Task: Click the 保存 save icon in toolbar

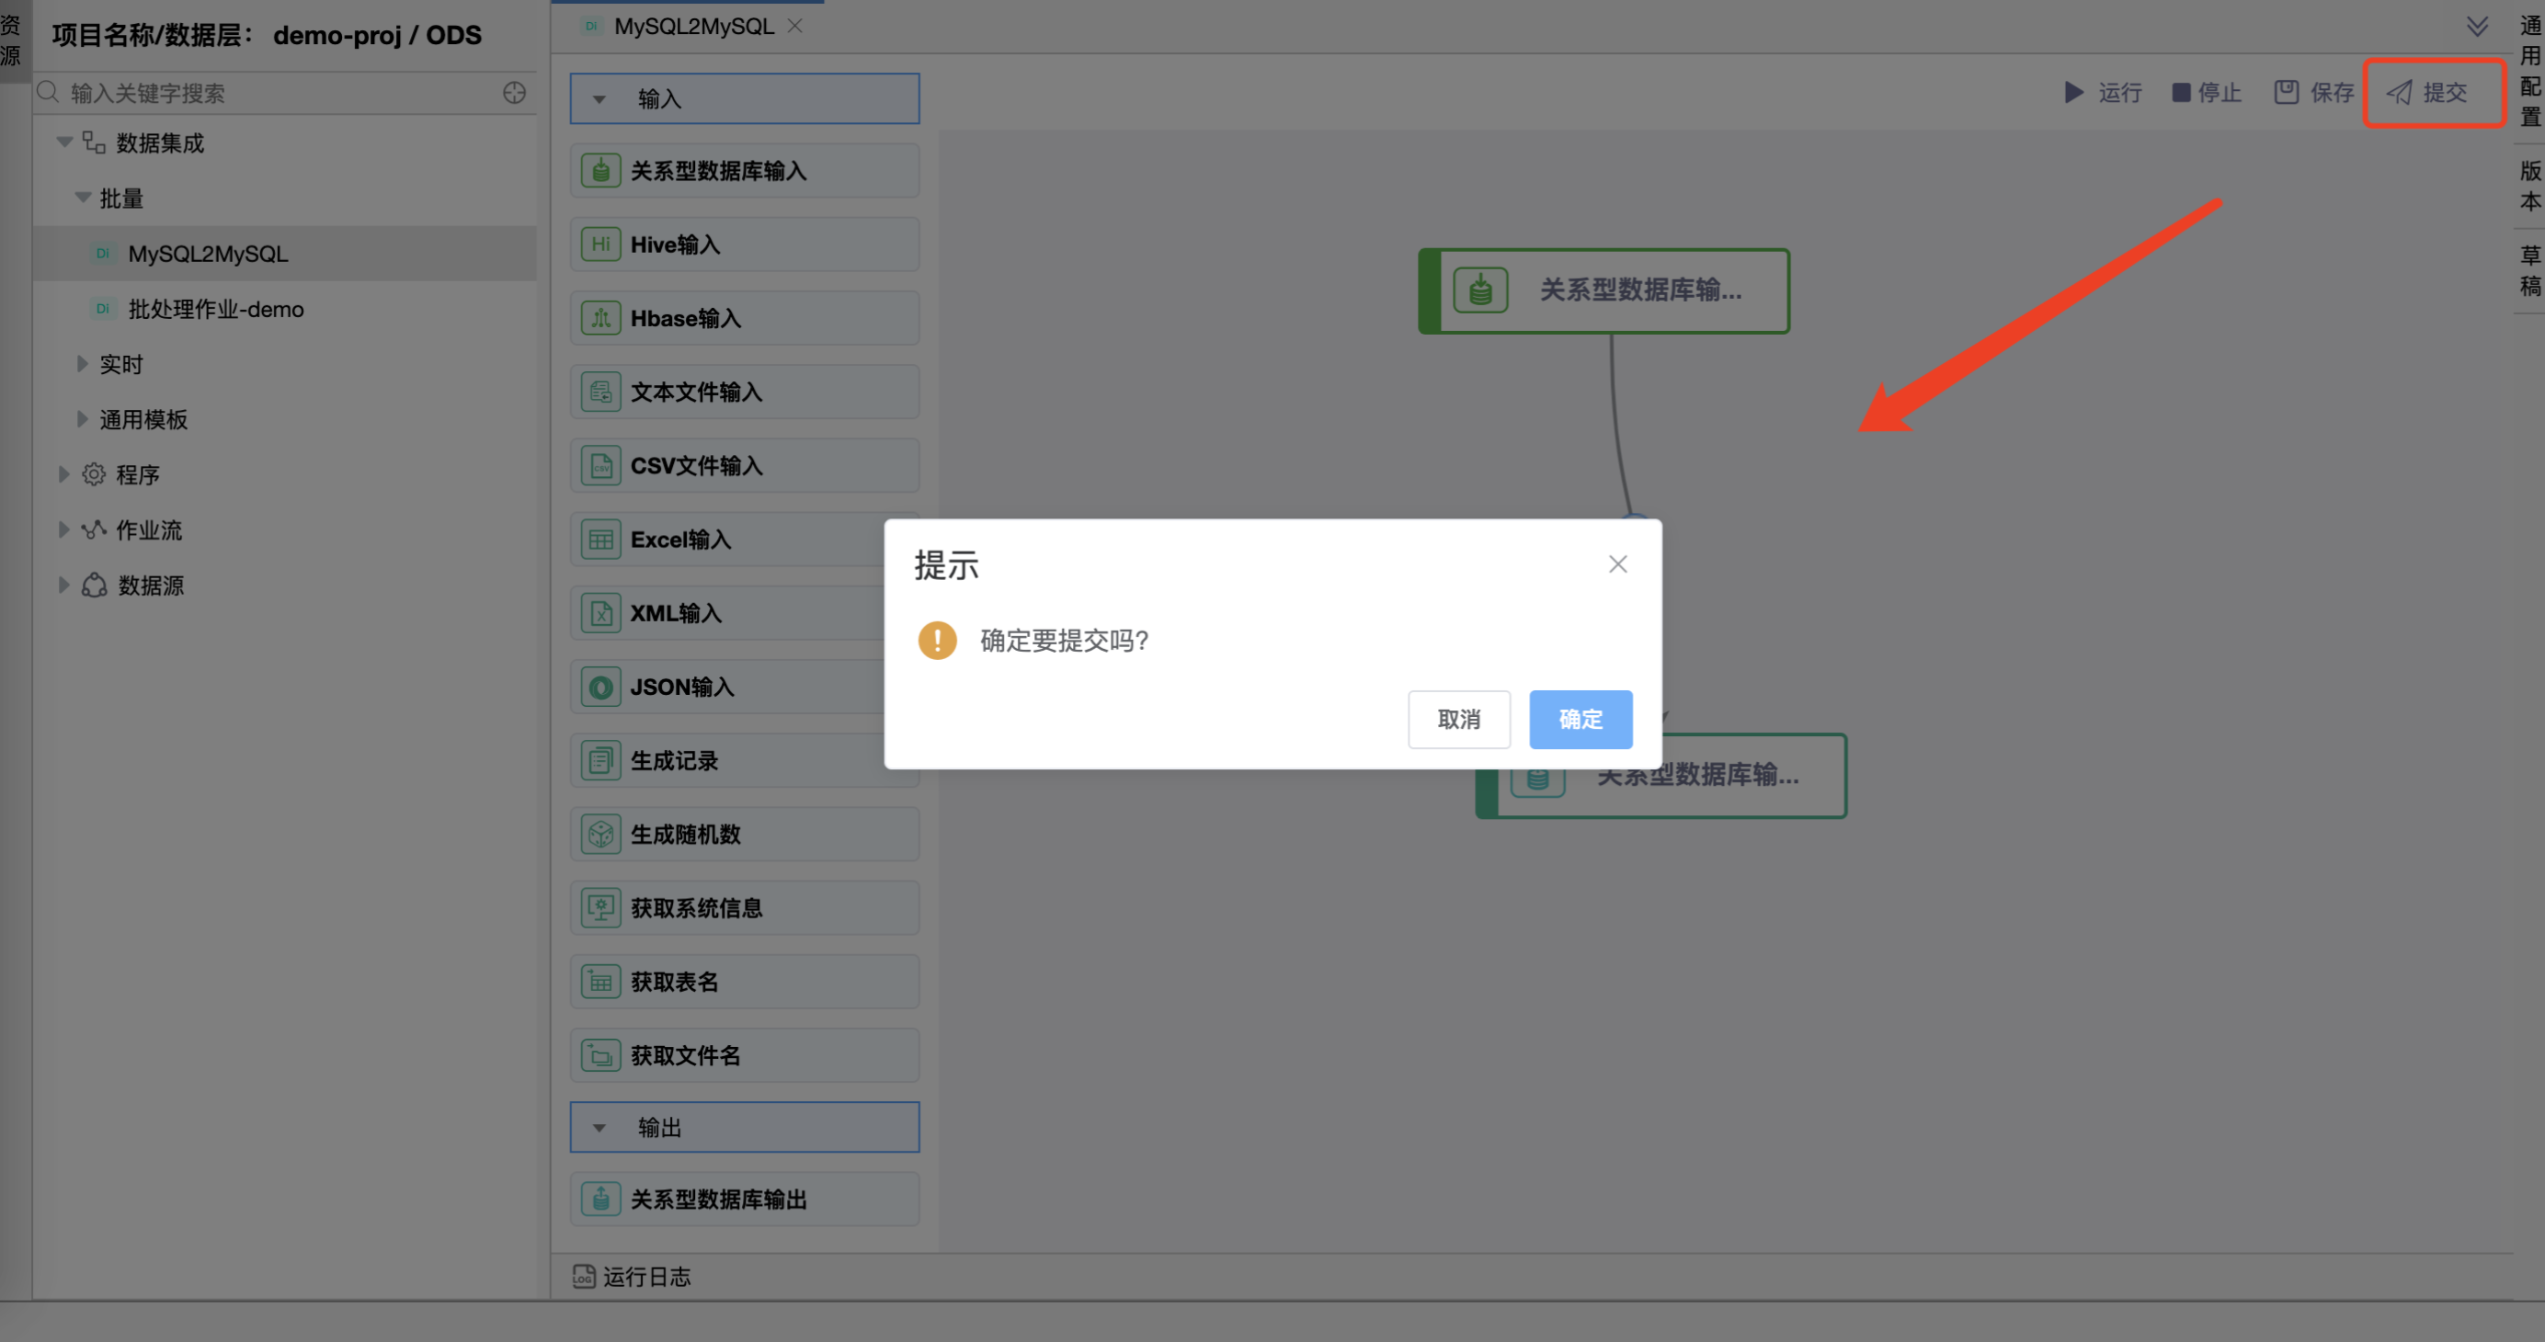Action: click(2286, 92)
